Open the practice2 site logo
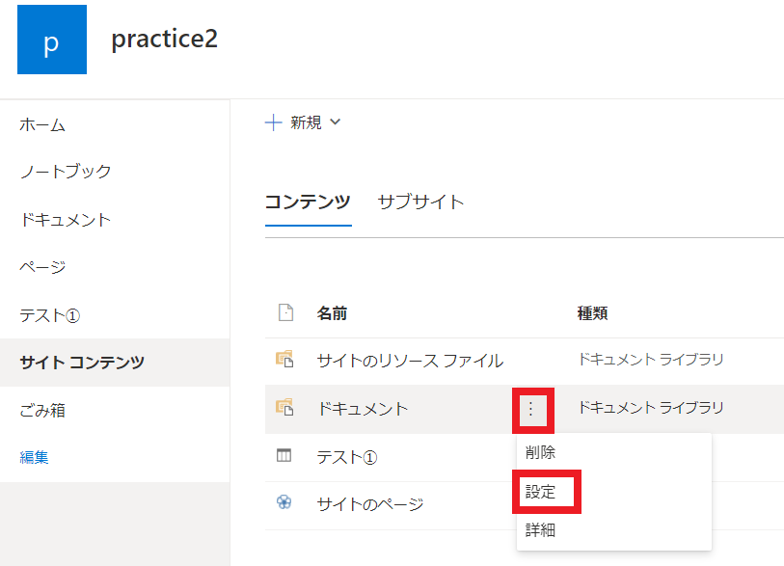 click(x=51, y=40)
